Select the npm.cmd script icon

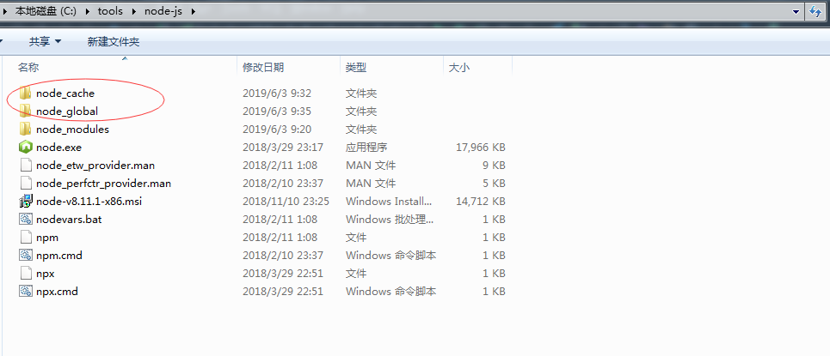pos(25,255)
